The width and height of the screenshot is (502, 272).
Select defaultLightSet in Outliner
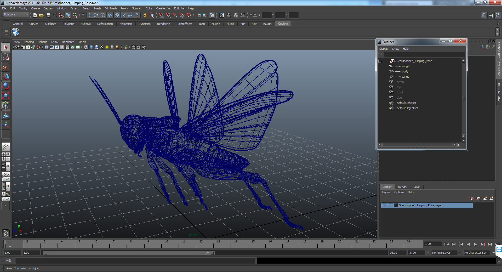click(406, 103)
